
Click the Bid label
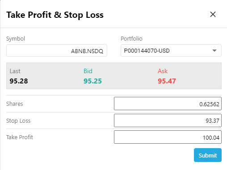pyautogui.click(x=88, y=71)
